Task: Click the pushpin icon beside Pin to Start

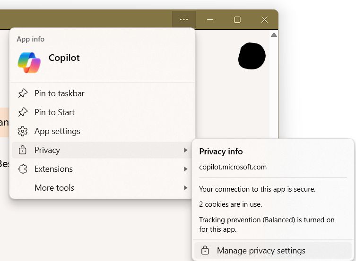Action: click(23, 112)
